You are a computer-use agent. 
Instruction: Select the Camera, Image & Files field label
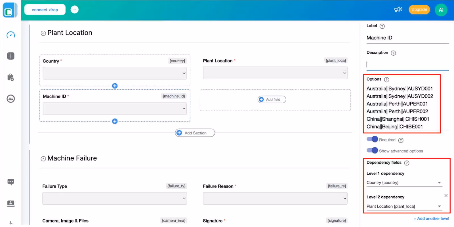coord(65,221)
